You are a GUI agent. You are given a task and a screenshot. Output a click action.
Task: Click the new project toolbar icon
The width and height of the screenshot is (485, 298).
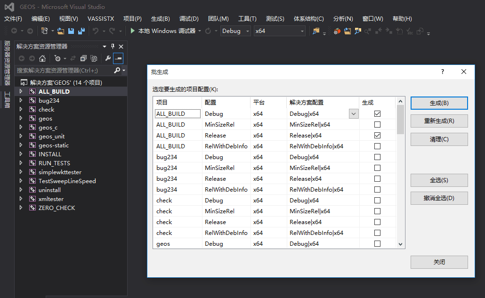point(45,31)
